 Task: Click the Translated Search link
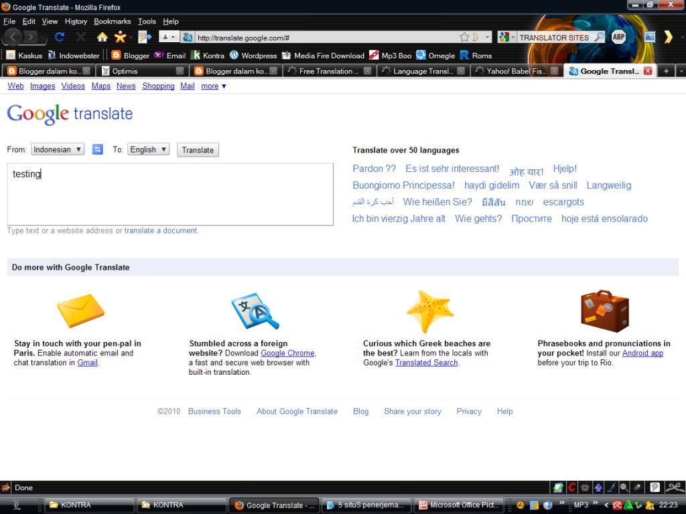point(426,363)
